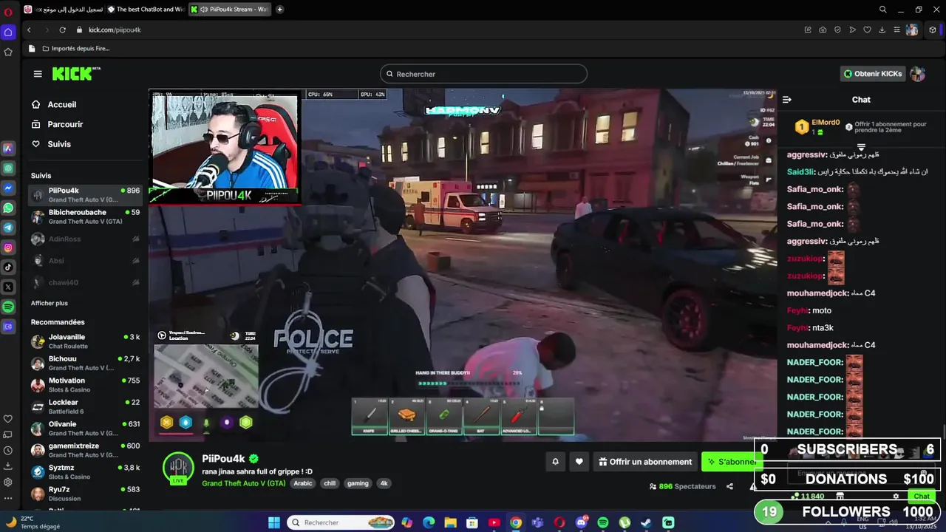Open the Opera menu logo
This screenshot has width=946, height=532.
tap(8, 12)
